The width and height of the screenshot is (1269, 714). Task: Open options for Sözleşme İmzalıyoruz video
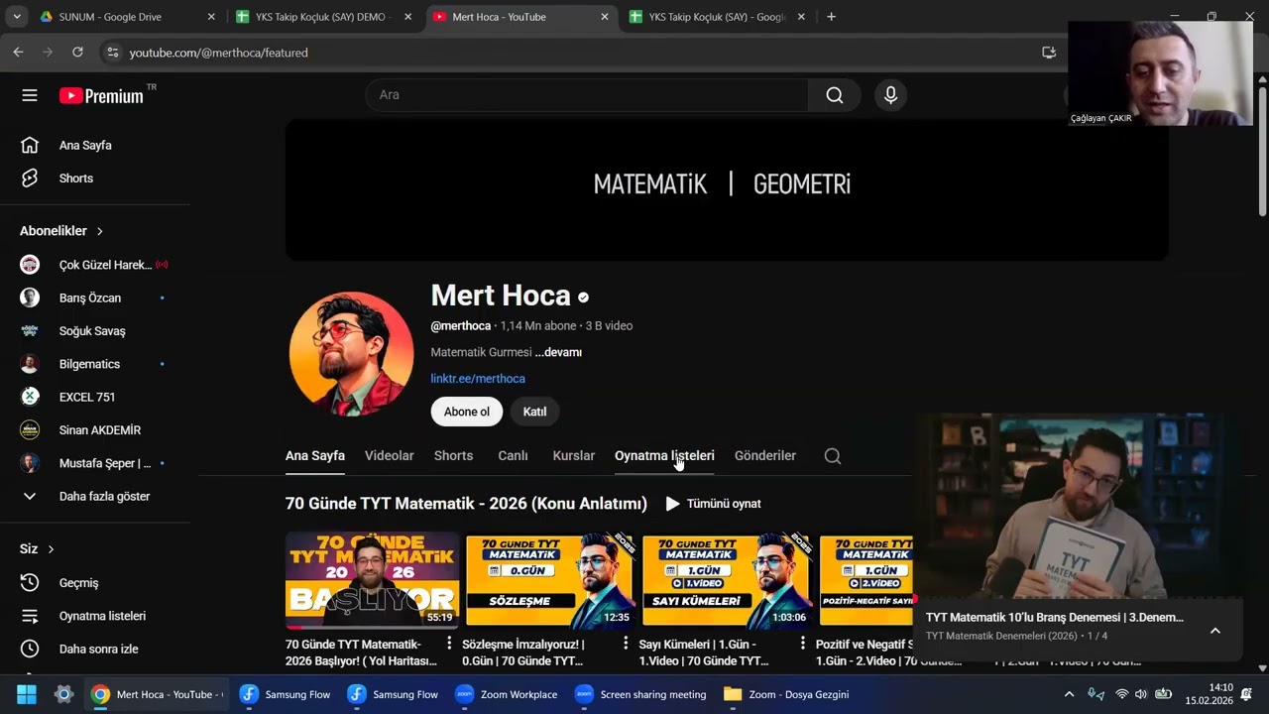click(x=626, y=644)
